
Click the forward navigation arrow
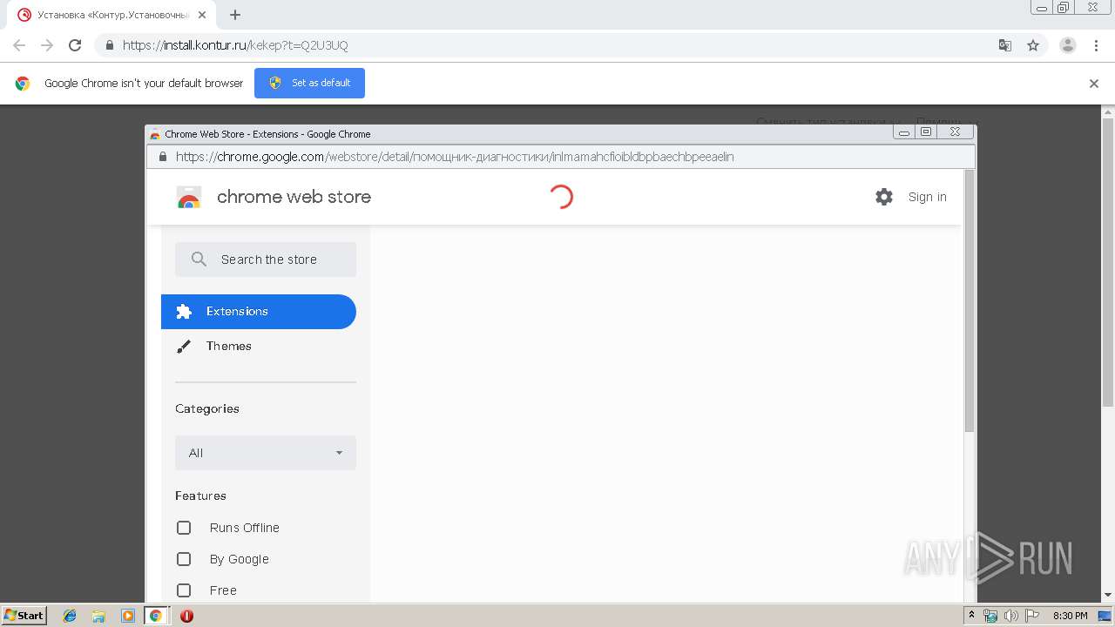tap(47, 45)
